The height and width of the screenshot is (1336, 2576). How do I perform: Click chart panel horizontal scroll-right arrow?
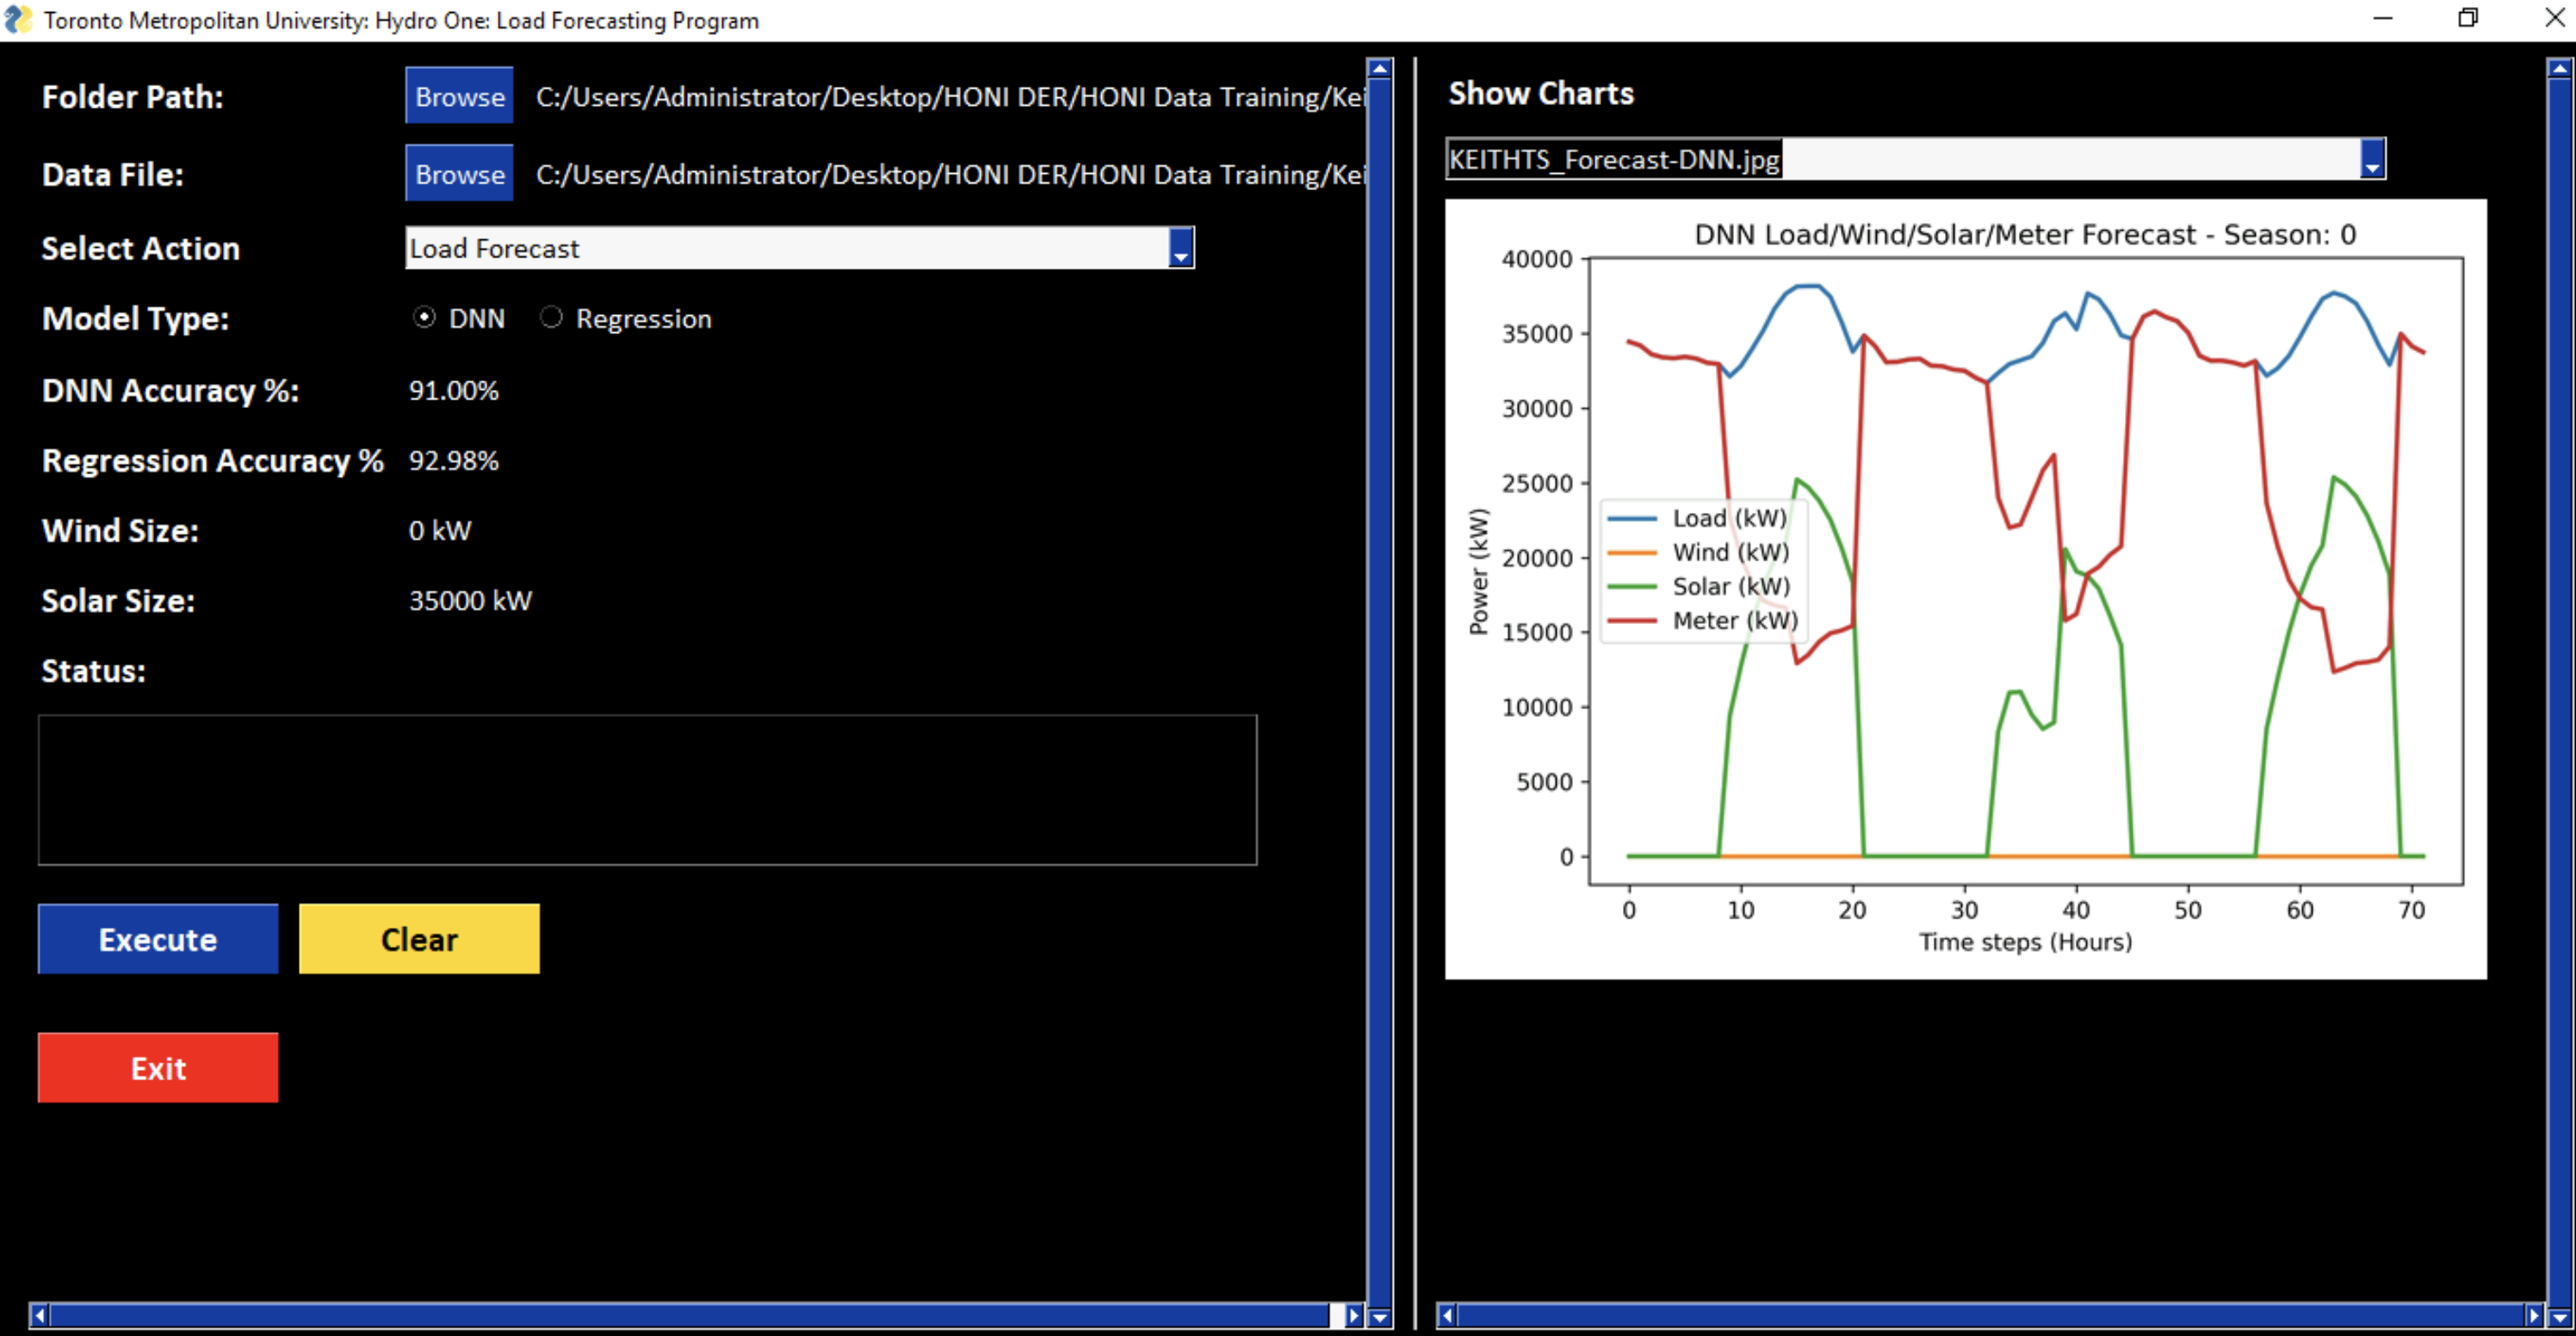tap(2533, 1315)
